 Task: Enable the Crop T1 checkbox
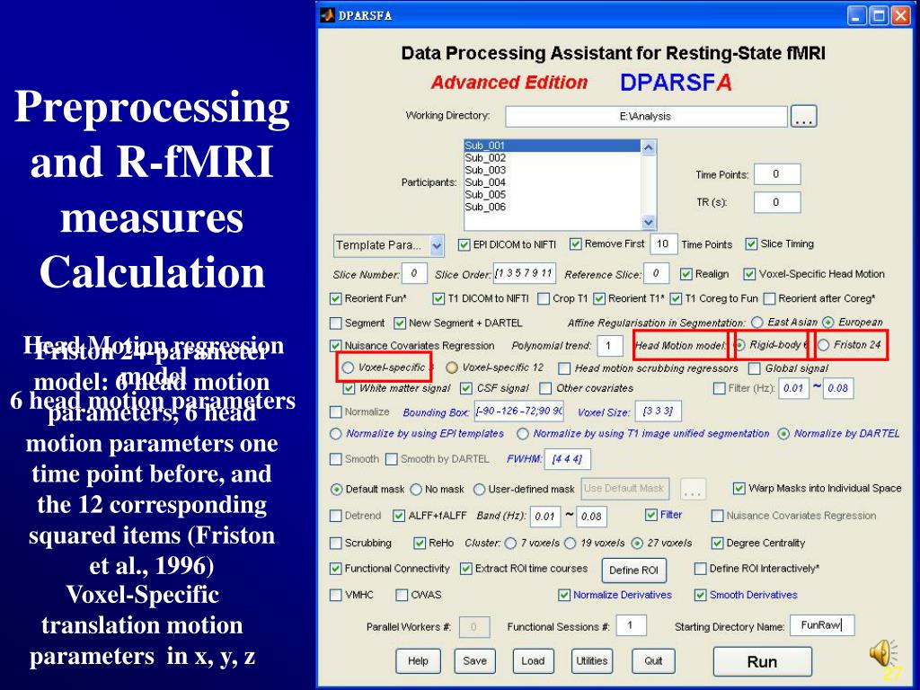[544, 298]
